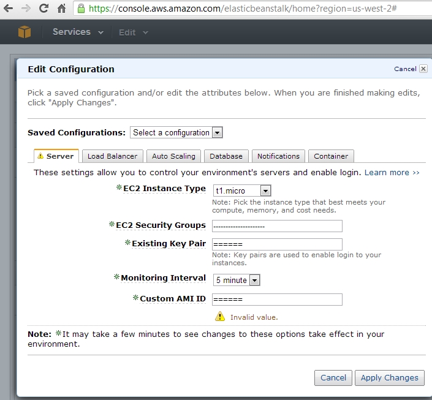Click the Custom AMI ID field

click(277, 300)
